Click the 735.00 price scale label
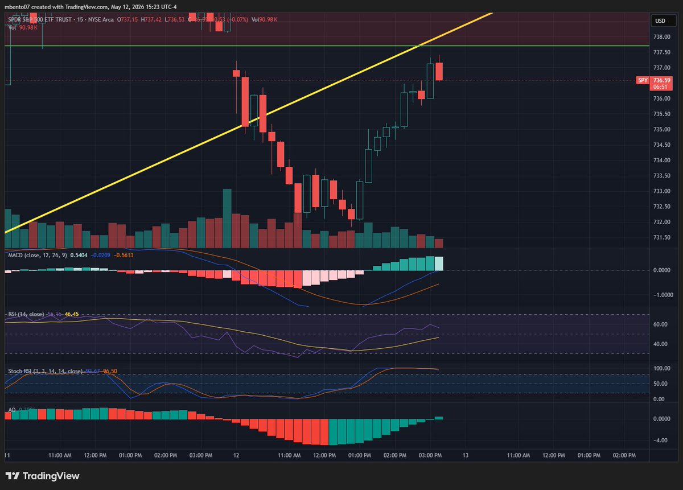 661,129
